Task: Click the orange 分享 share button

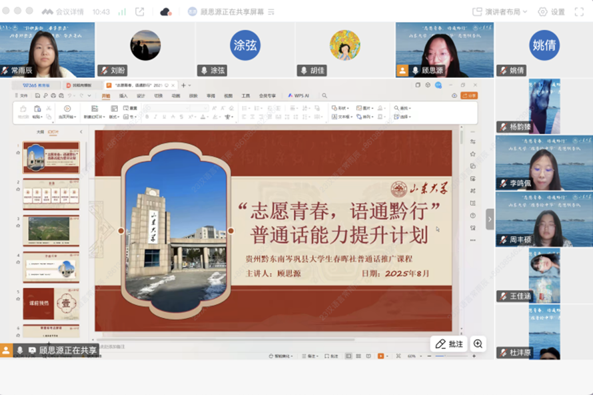Action: coord(469,96)
